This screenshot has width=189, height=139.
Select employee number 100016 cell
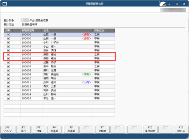click(31, 98)
